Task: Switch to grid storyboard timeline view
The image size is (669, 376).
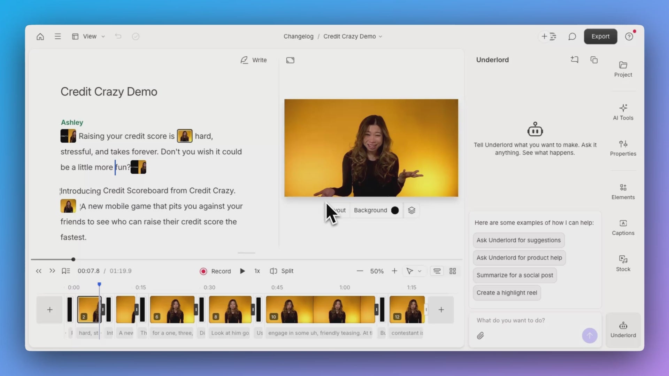Action: pyautogui.click(x=453, y=271)
